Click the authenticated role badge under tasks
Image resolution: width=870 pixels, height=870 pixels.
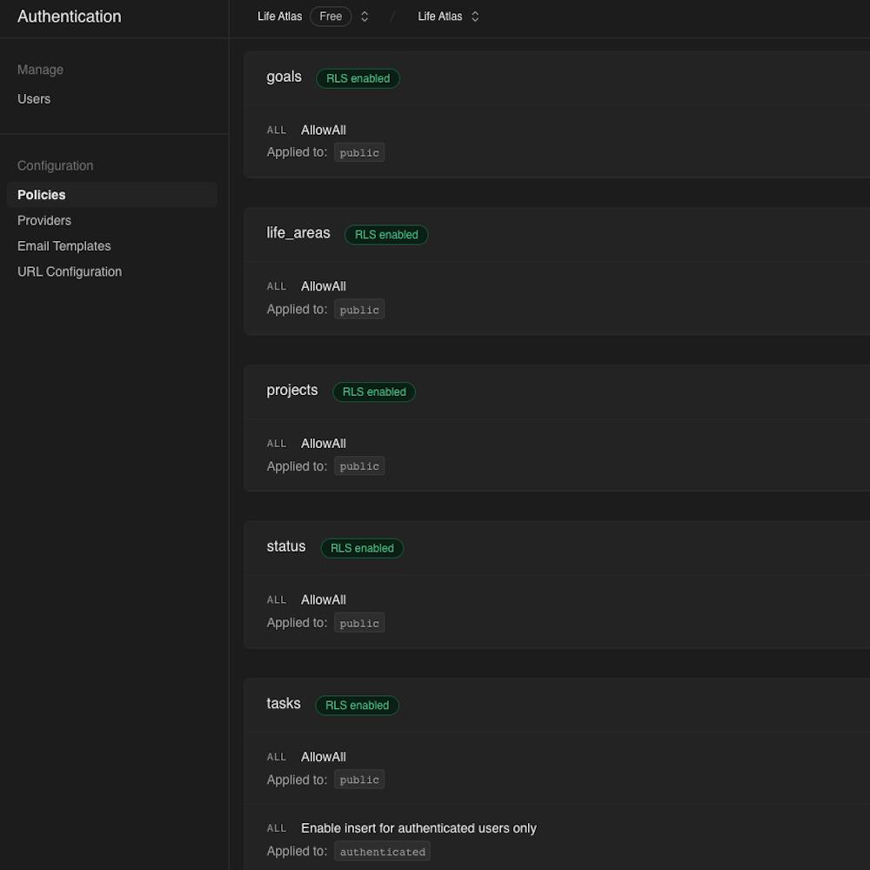[x=382, y=851]
